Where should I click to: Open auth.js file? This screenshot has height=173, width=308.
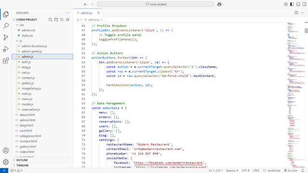coord(26,62)
